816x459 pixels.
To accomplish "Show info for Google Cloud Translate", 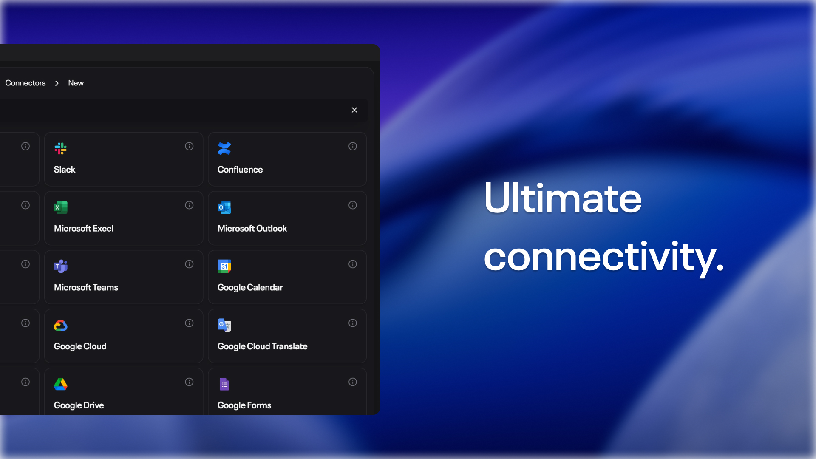I will (353, 323).
